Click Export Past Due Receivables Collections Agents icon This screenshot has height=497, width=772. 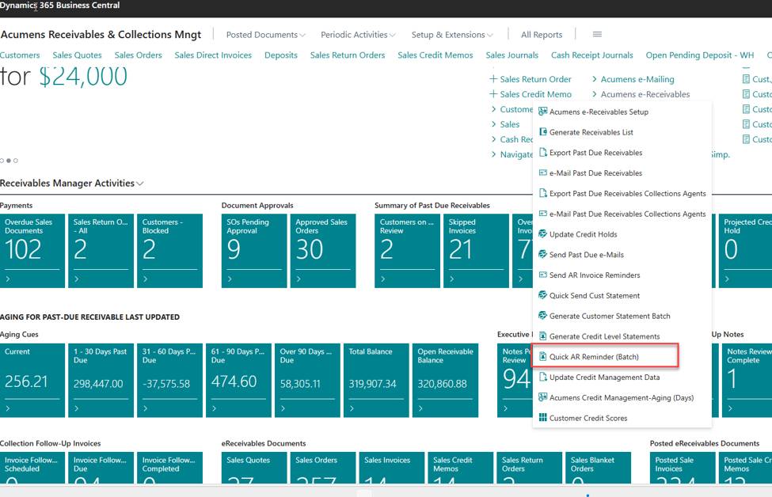pos(542,193)
